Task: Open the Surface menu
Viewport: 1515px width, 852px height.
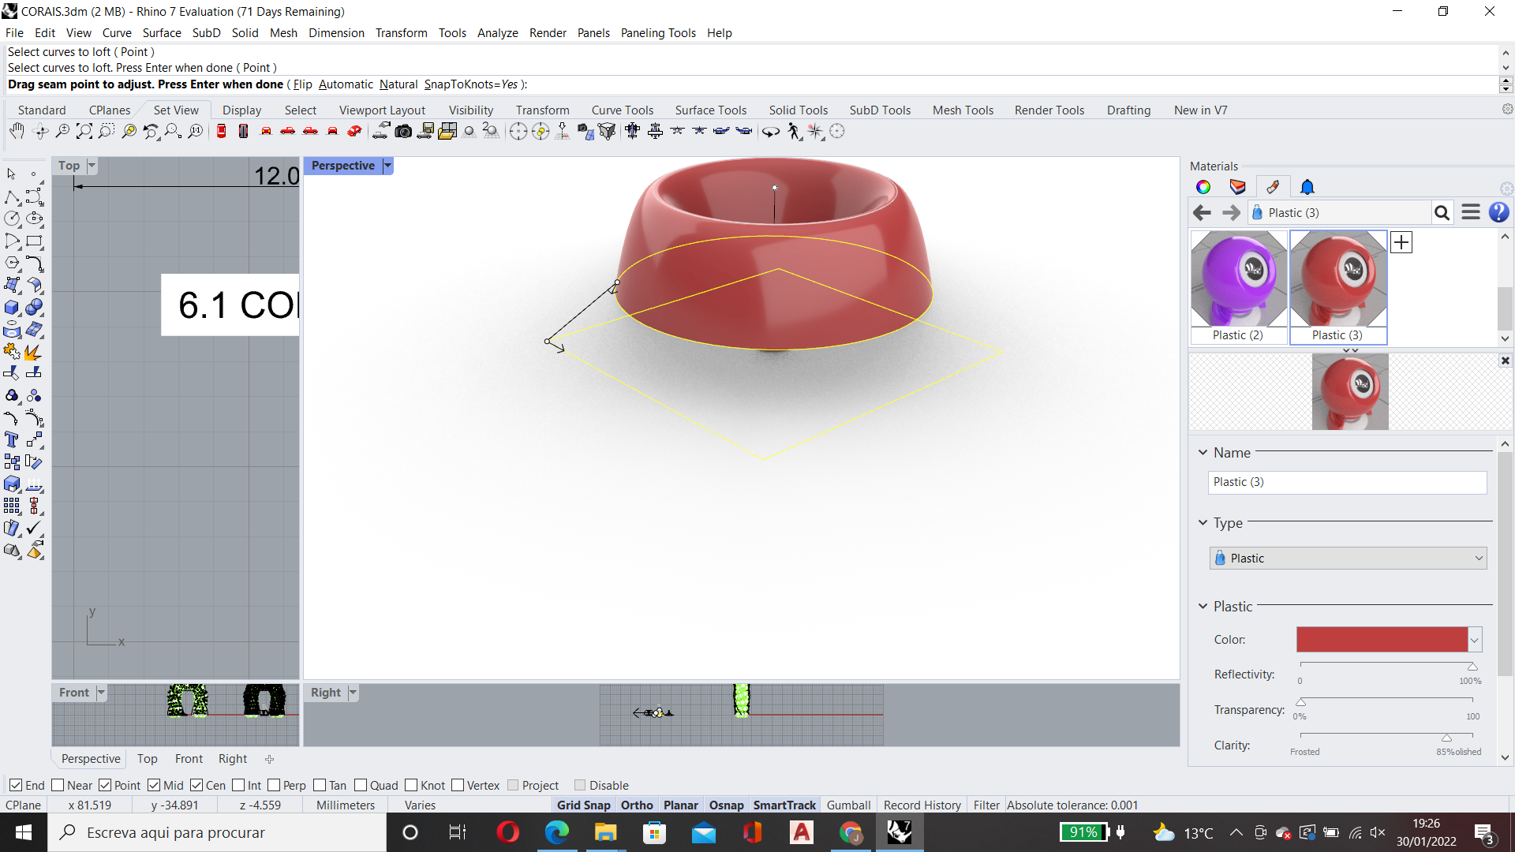Action: (x=161, y=32)
